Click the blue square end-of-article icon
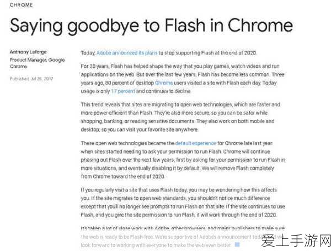 point(237,244)
